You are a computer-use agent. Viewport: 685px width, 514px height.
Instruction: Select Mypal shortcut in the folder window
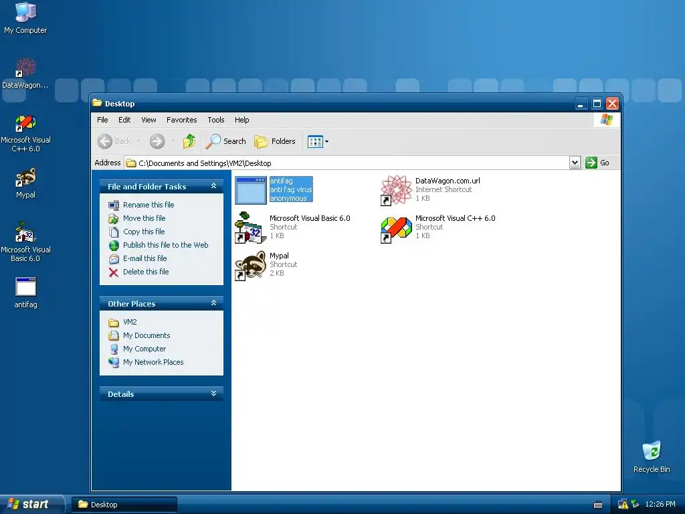[266, 265]
